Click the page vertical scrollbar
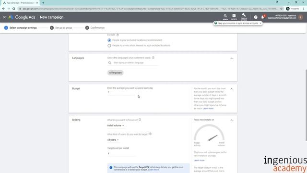Screen dimensions: 307x173 click(x=306, y=105)
